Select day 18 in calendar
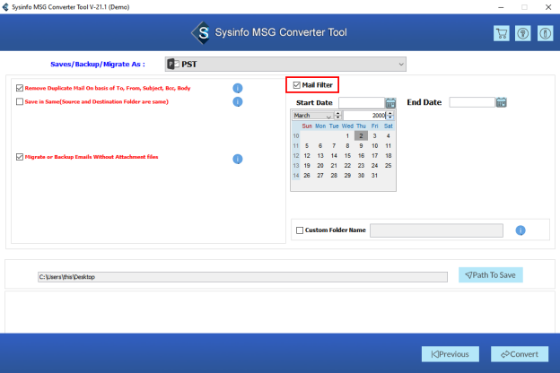This screenshot has width=560, height=373. [x=389, y=156]
